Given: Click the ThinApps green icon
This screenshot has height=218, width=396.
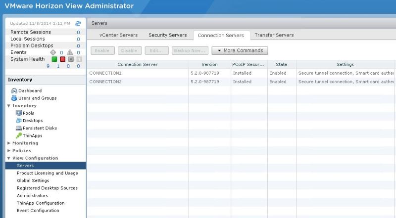Looking at the screenshot, I should coord(19,135).
